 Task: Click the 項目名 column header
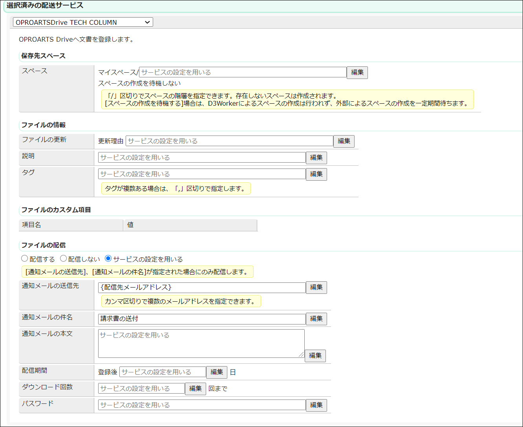[x=71, y=225]
